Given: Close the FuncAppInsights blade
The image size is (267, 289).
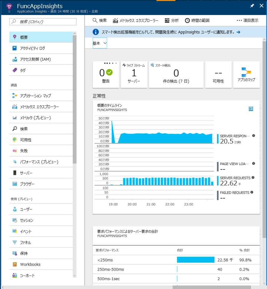Looking at the screenshot, I should tap(261, 6).
